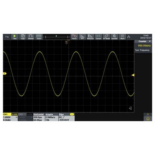Open the Acquire settings panel
155x155 pixels.
click(x=52, y=117)
